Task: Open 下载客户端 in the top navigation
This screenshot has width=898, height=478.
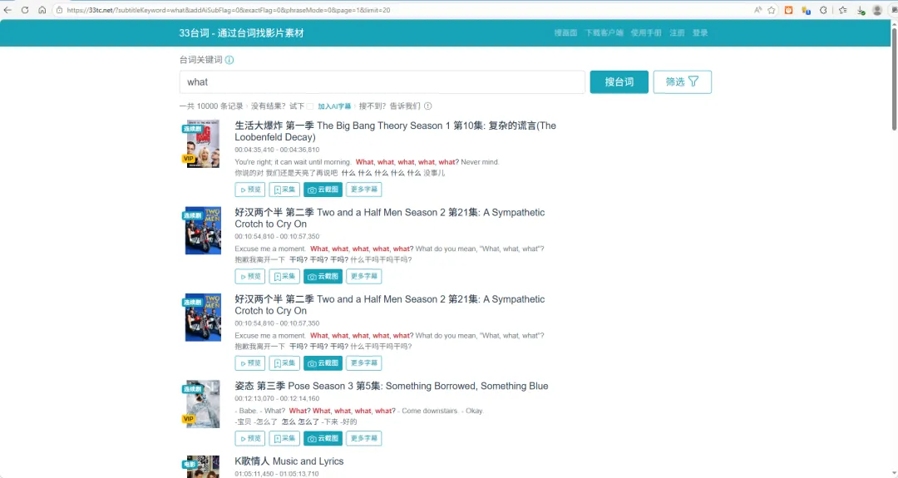Action: coord(604,32)
